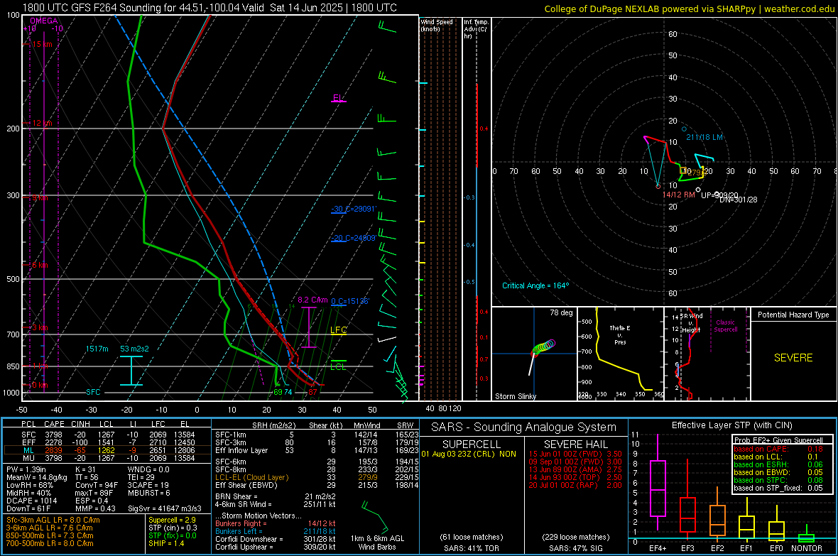Click the 'DN=301/28' hodograph label
Image resolution: width=838 pixels, height=556 pixels.
pyautogui.click(x=738, y=200)
